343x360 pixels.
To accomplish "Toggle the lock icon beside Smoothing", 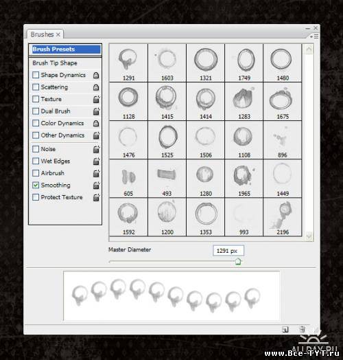I will click(96, 185).
